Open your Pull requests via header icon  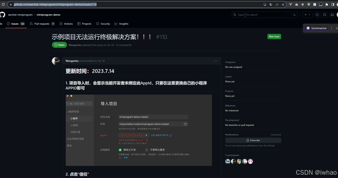click(325, 15)
